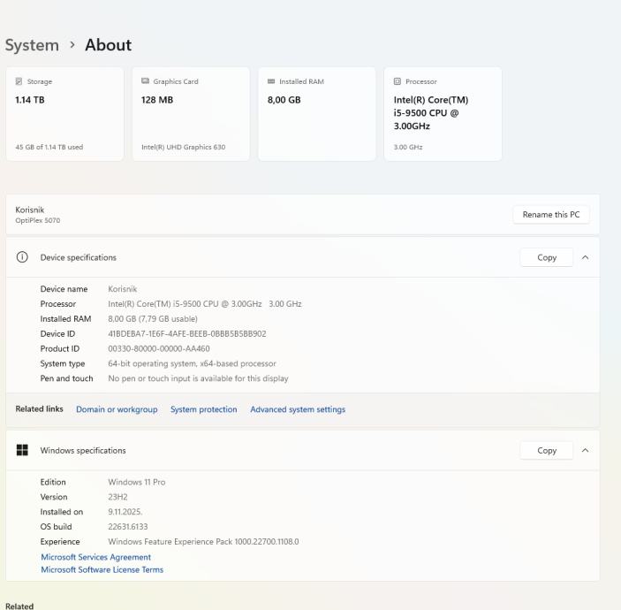Screen dimensions: 621x610
Task: Open Microsoft Services Agreement link
Action: [x=95, y=557]
